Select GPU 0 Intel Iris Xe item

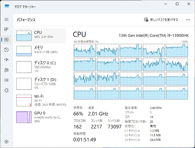40,117
